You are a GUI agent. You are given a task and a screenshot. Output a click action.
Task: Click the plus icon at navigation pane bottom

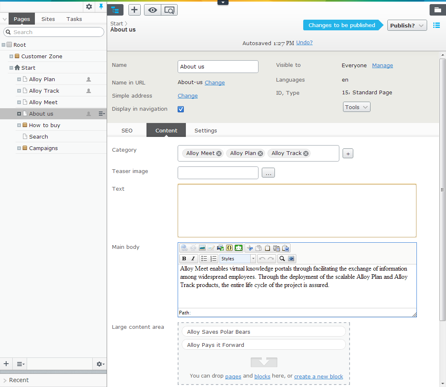(x=6, y=364)
